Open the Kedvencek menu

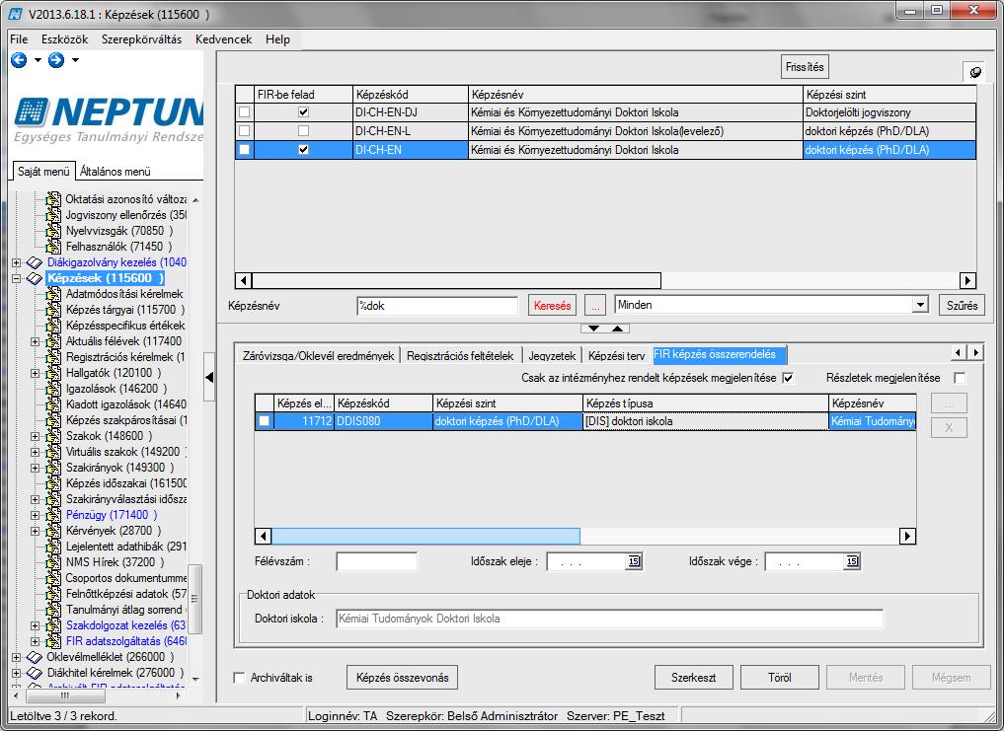[x=223, y=39]
